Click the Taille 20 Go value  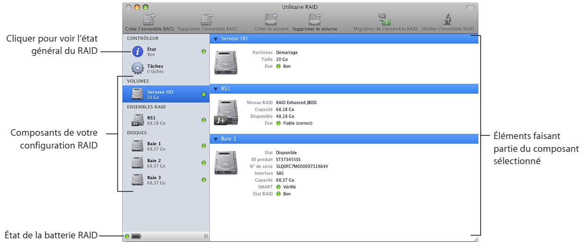(282, 60)
